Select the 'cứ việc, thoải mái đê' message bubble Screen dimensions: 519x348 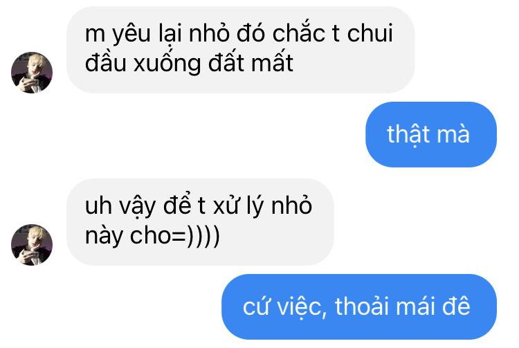pos(359,306)
